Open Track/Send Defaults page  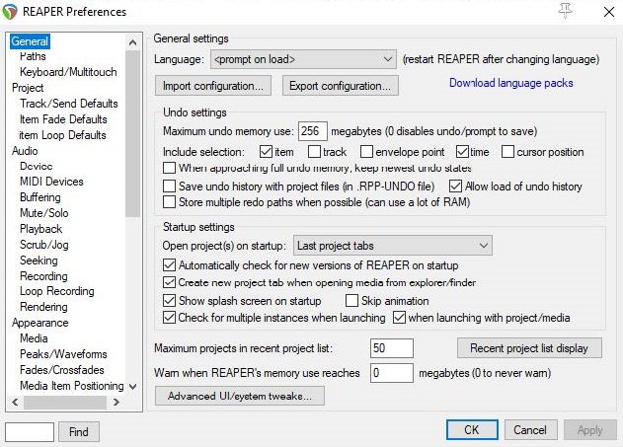point(69,104)
